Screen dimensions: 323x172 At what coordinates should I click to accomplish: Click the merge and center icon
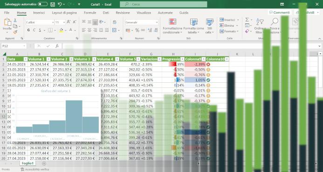[115, 30]
